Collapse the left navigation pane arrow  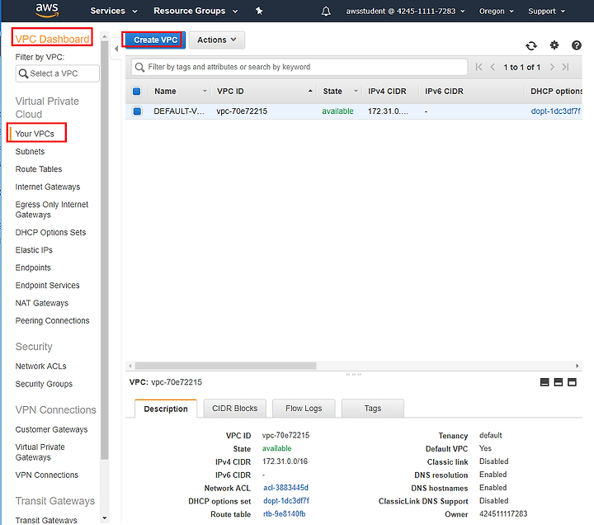tap(116, 49)
